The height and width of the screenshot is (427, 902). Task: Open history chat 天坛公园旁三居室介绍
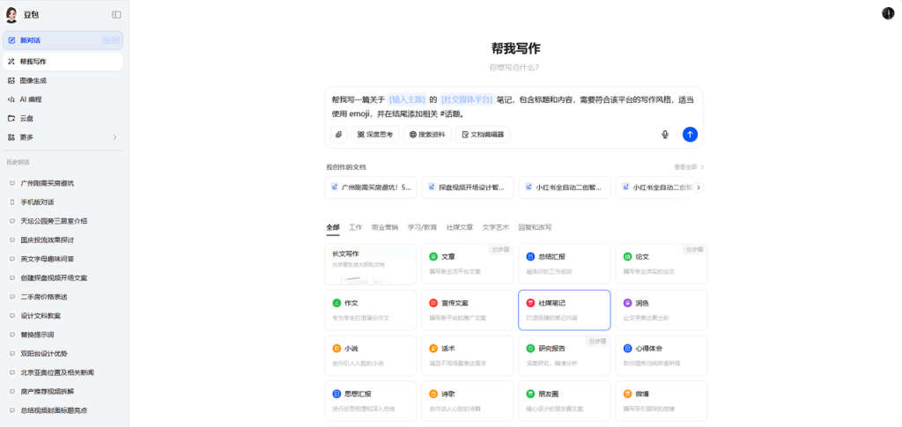(x=63, y=221)
